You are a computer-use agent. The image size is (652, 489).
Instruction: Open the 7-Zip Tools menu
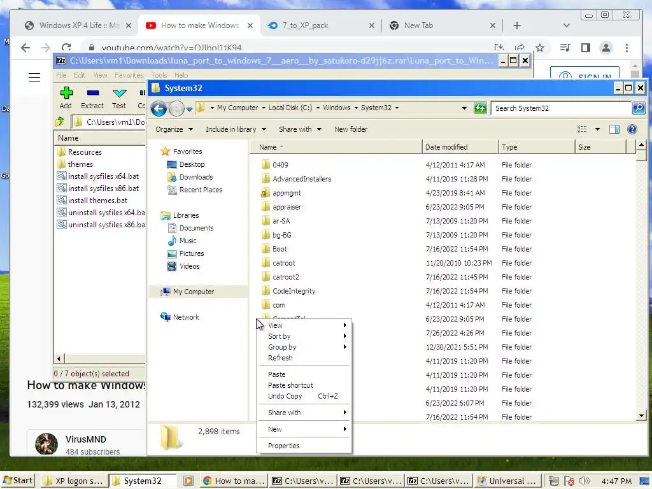point(159,75)
